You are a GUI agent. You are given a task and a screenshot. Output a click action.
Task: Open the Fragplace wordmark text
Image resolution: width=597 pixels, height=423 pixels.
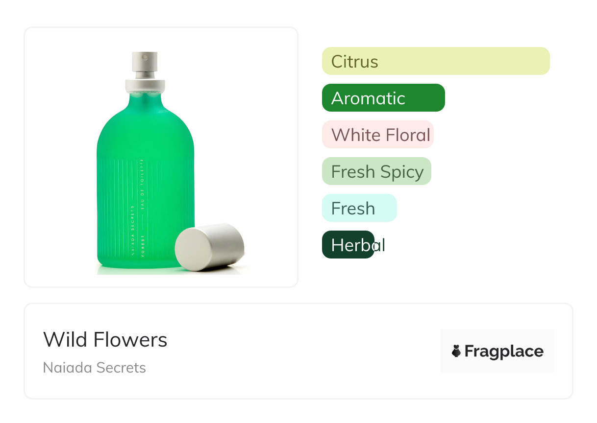pos(504,351)
